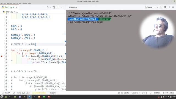Screen dimensions: 176x99
Task: Select interpreter 3.10.4 64-bit
Action: pos(168,93)
